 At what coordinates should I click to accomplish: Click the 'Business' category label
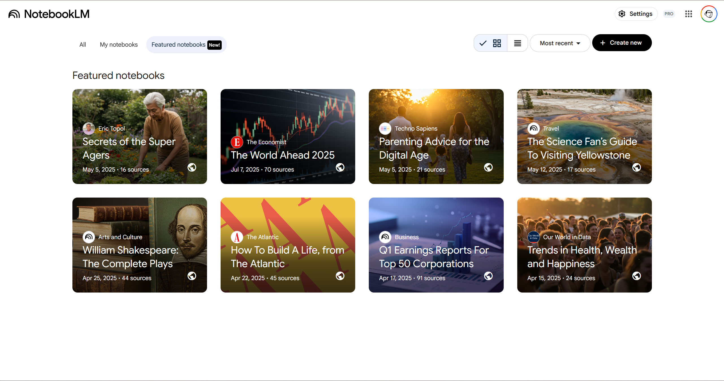[407, 237]
